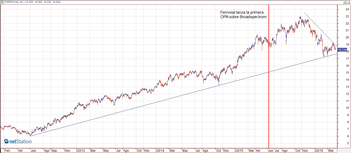Viewport: 351px width, 153px height.
Task: Click the current price label 18.240
Action: (342, 50)
